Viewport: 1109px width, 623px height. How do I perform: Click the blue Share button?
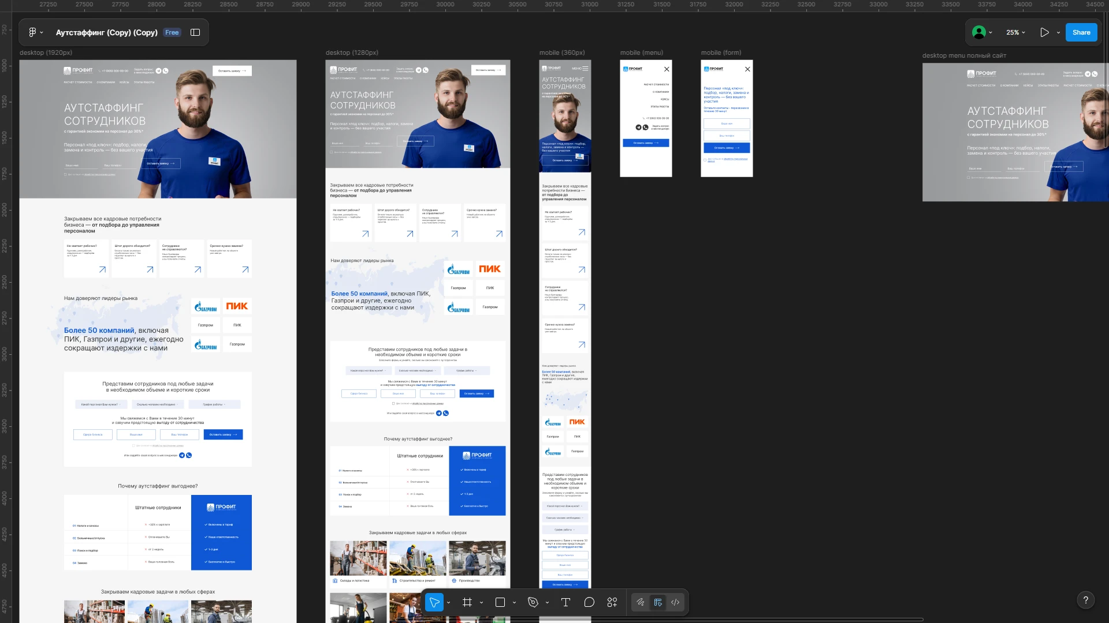click(1081, 32)
